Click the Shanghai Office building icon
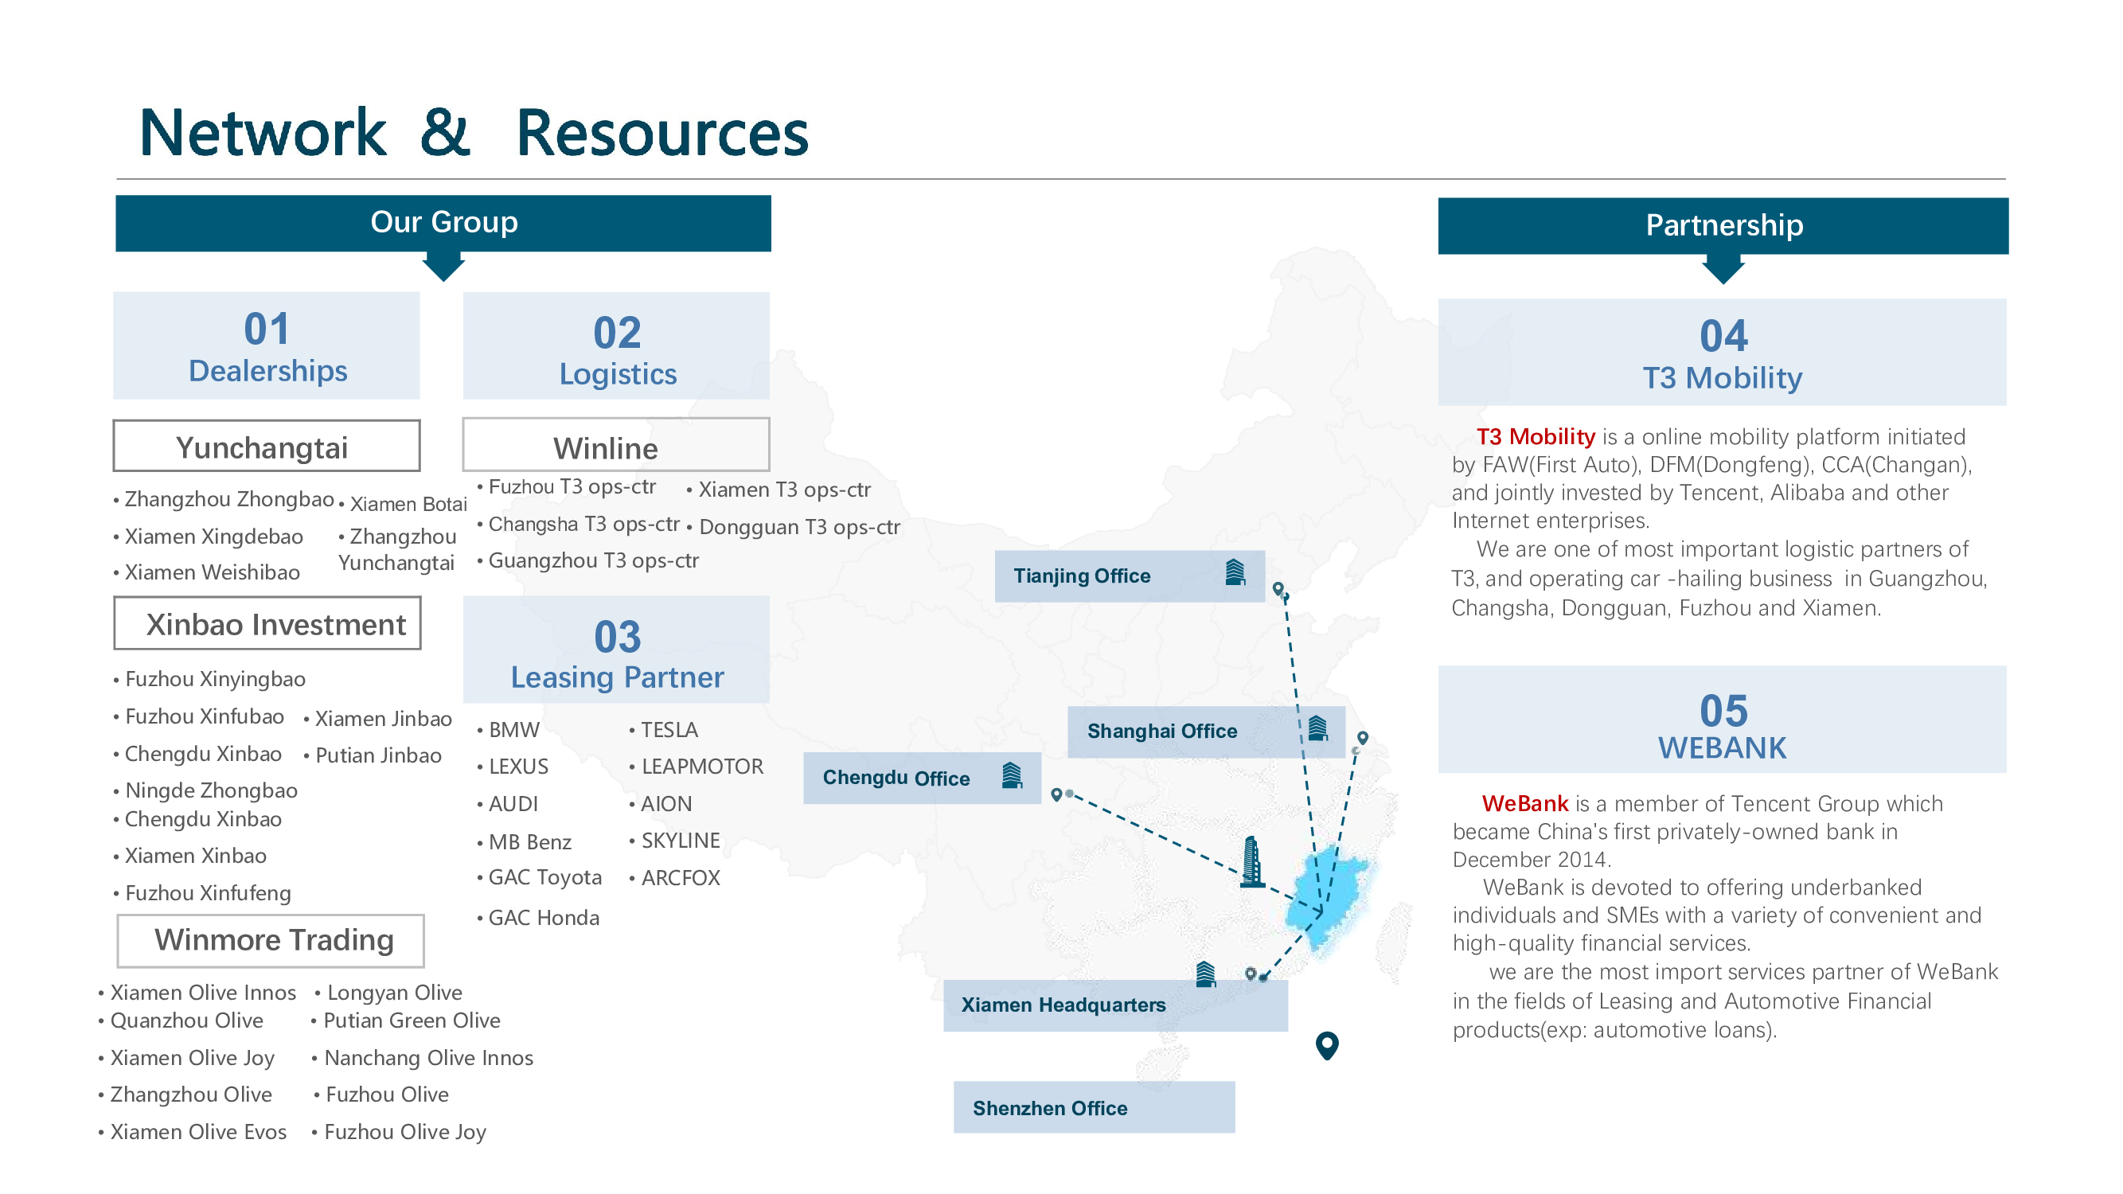 coord(1317,728)
